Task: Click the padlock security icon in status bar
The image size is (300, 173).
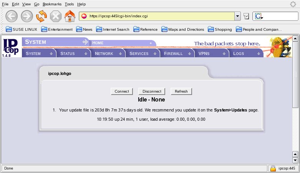Action: point(273,168)
